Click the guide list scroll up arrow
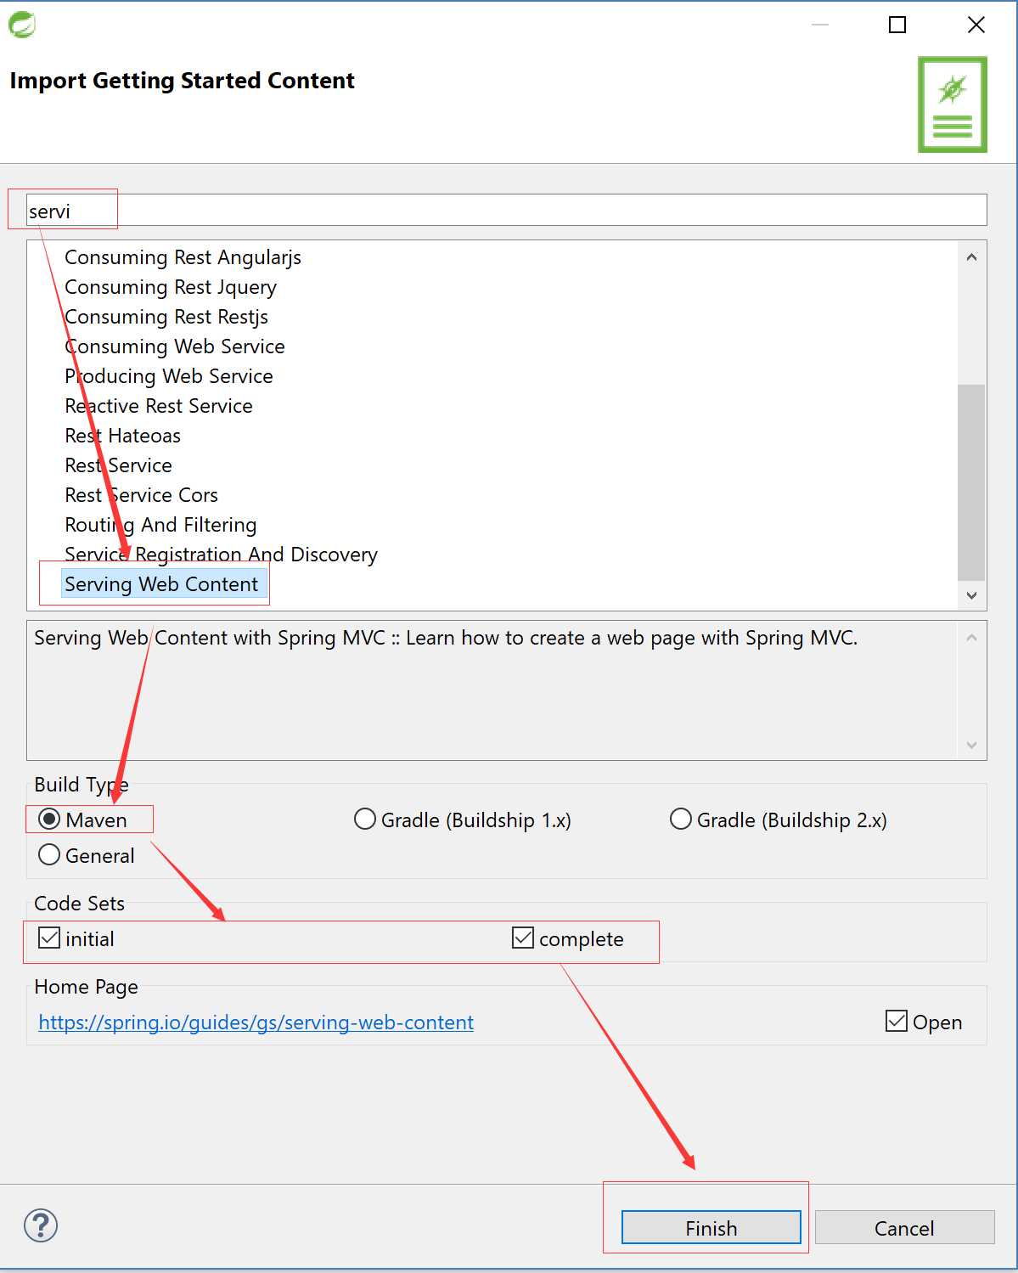Image resolution: width=1018 pixels, height=1273 pixels. (x=971, y=256)
